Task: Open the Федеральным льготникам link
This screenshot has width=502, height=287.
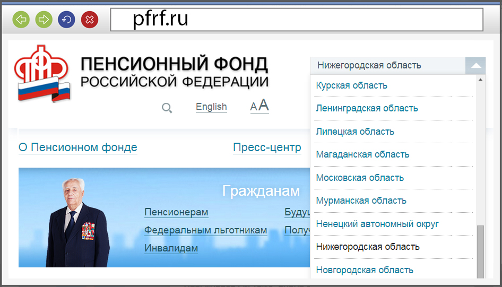Action: [x=205, y=230]
